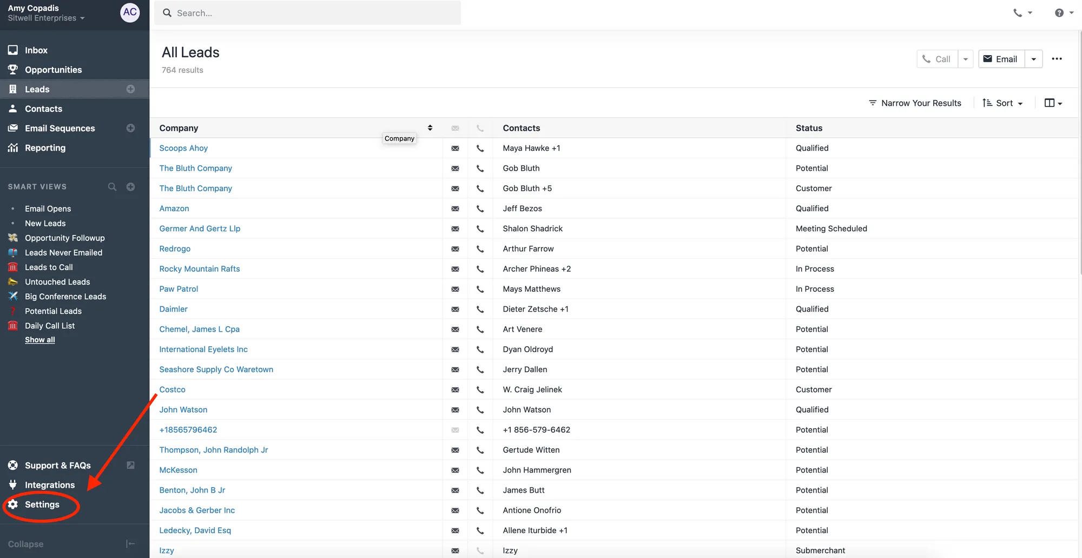Navigate to Email Sequences
Screen dimensions: 1082x558
pyautogui.click(x=60, y=128)
